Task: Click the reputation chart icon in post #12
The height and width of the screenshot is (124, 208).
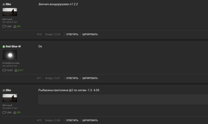Action: pos(15,112)
